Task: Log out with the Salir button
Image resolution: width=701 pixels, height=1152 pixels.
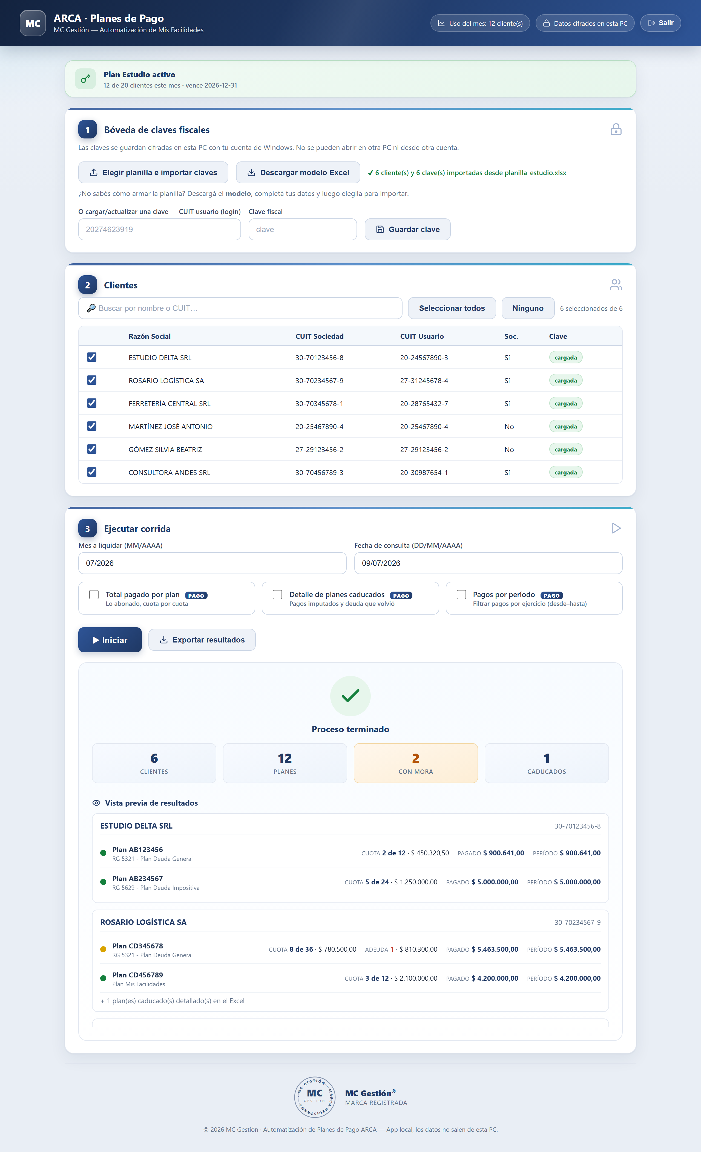Action: (660, 23)
